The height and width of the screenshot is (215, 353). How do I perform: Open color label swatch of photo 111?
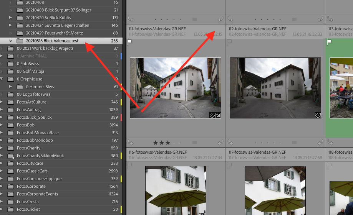(194, 143)
